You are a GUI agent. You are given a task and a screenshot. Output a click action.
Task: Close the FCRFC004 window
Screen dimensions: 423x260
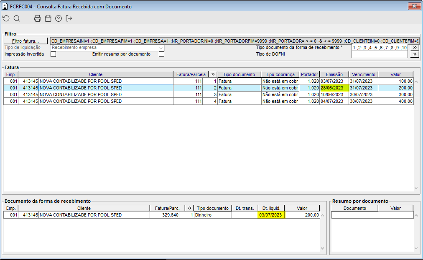[x=414, y=6]
